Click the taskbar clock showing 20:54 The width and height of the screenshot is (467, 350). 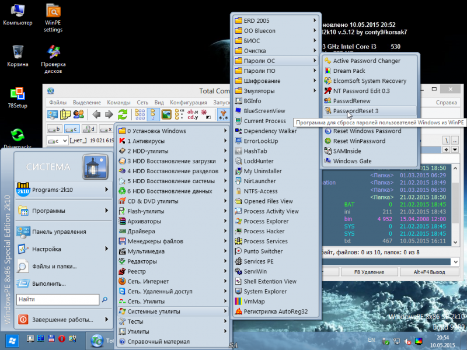tap(442, 341)
